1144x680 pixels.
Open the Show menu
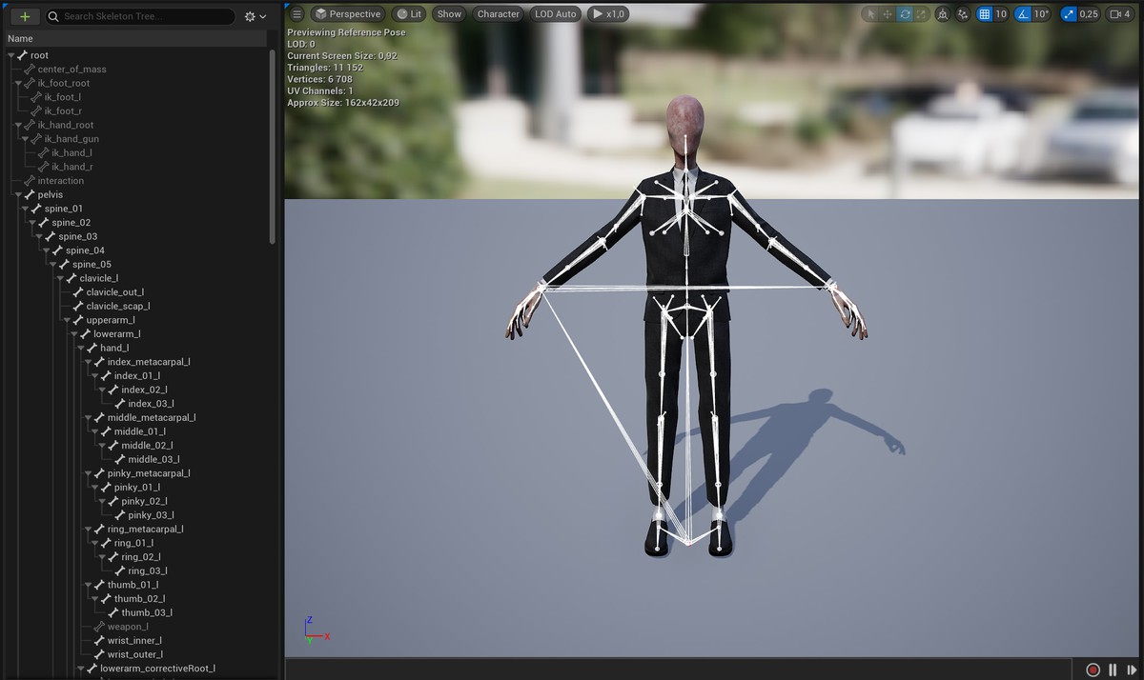[x=448, y=13]
